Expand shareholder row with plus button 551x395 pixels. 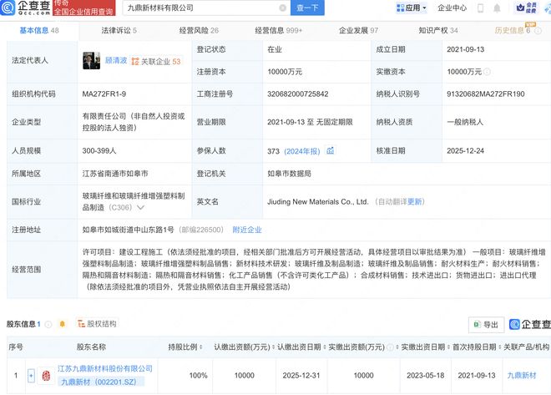[32, 376]
